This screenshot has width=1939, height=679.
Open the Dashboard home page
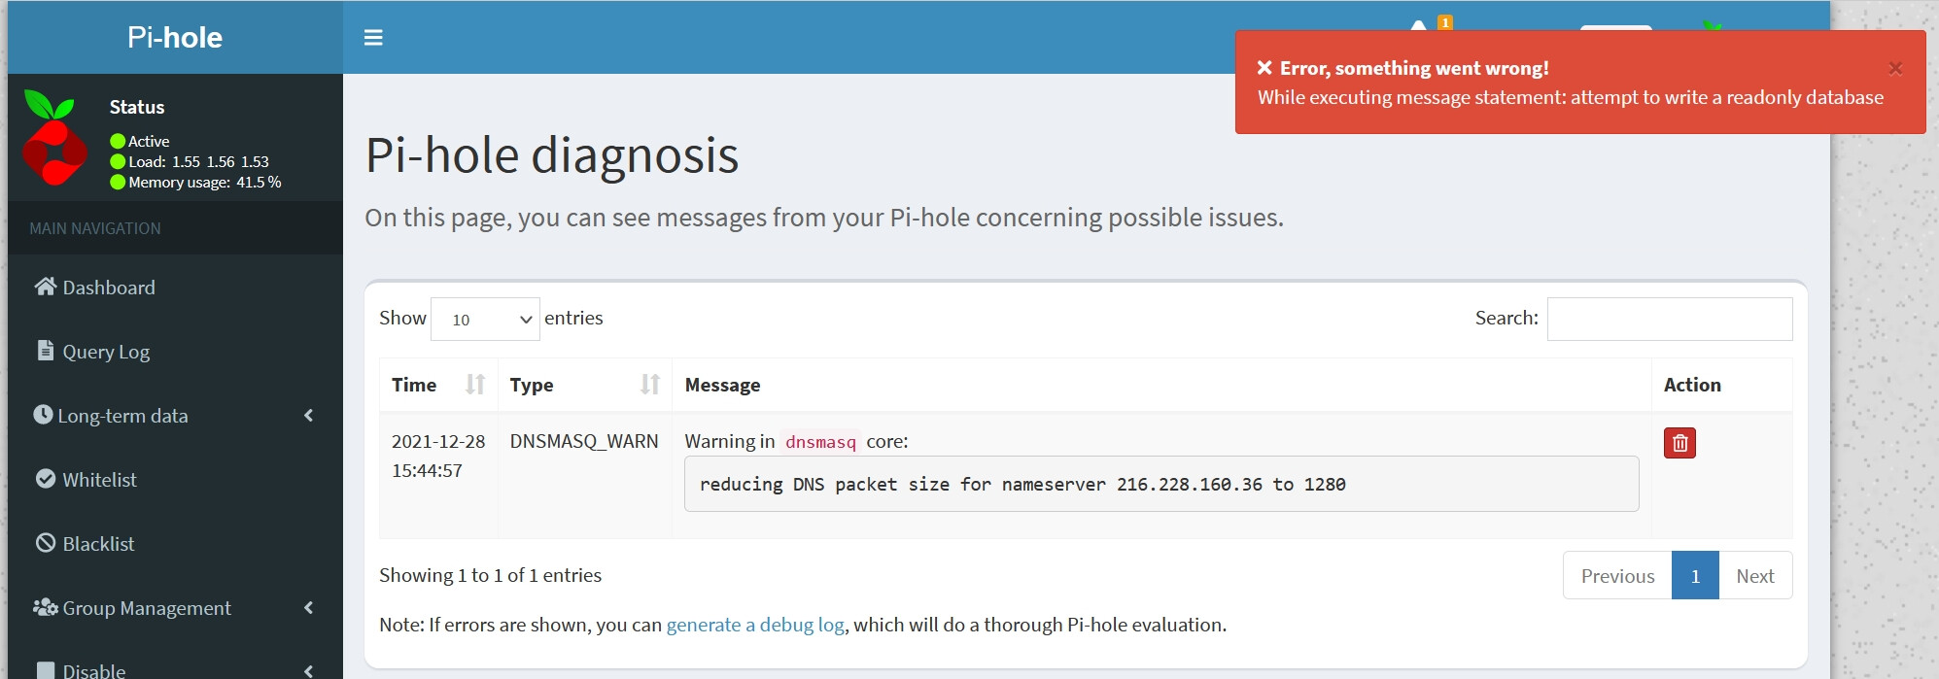108,288
